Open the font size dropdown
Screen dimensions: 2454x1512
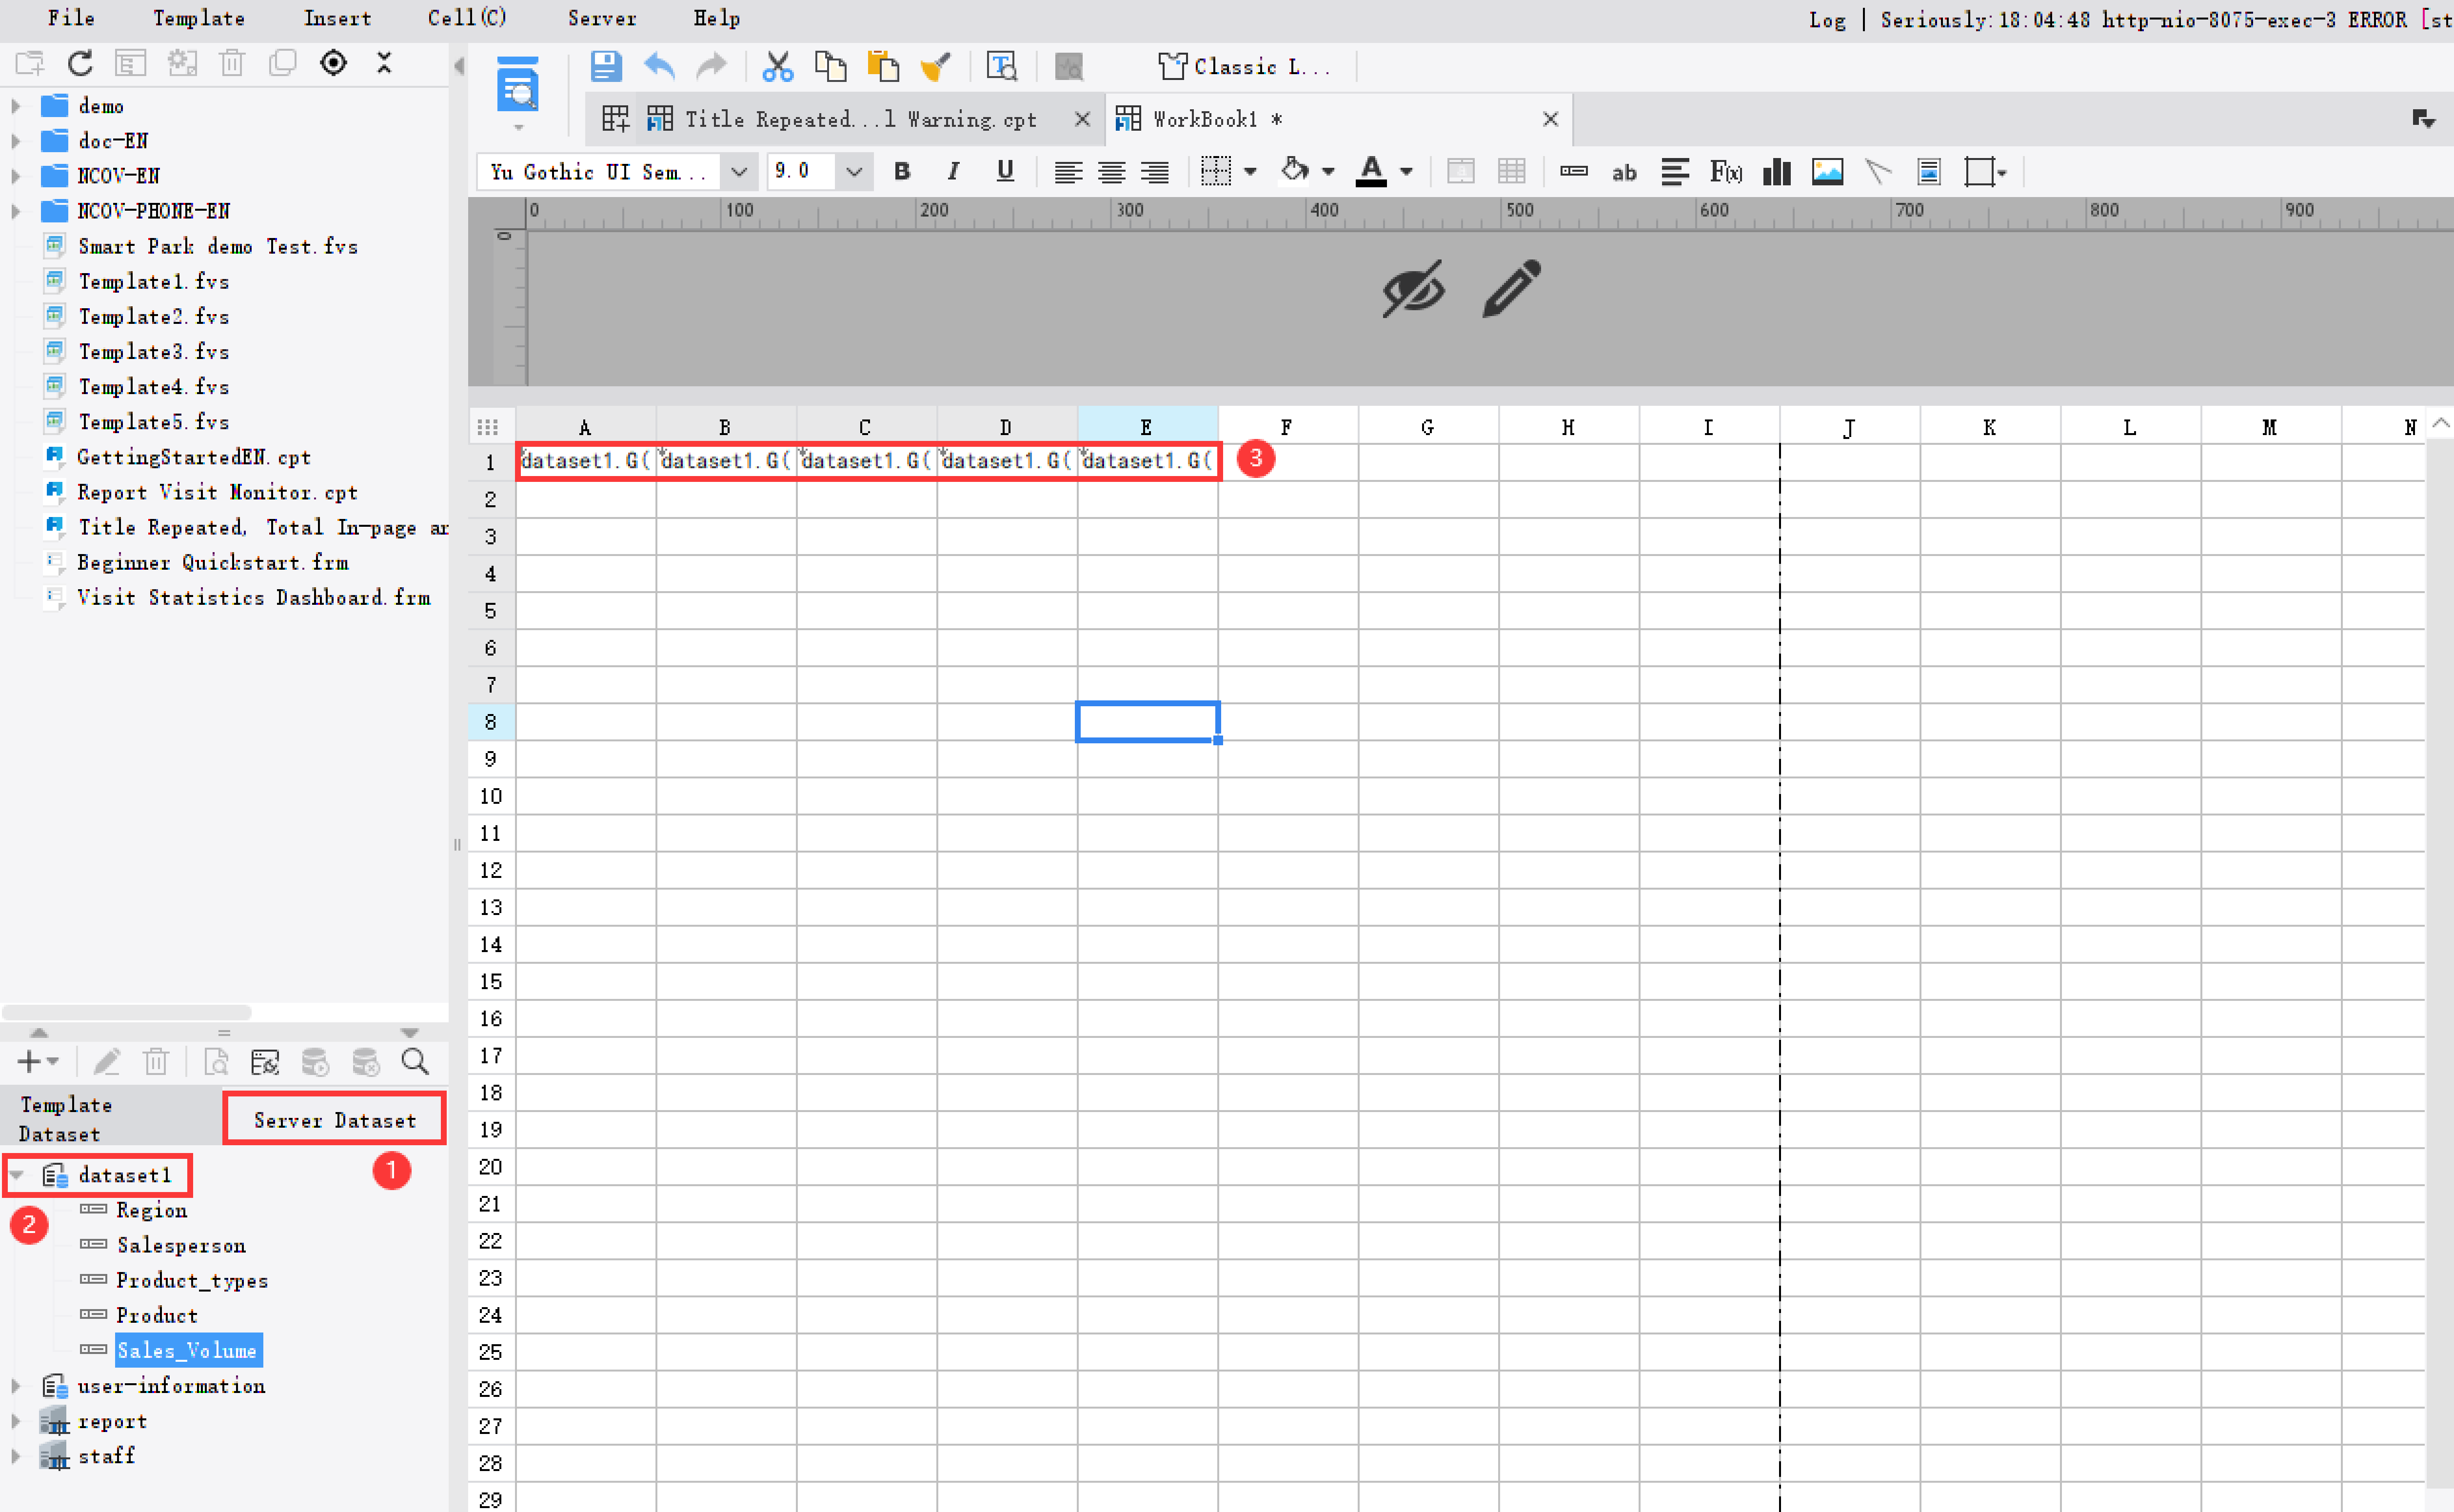point(853,171)
